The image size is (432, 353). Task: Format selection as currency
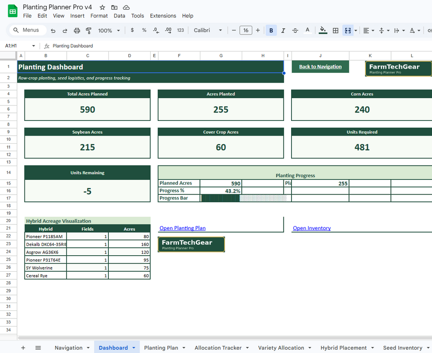[x=132, y=30]
